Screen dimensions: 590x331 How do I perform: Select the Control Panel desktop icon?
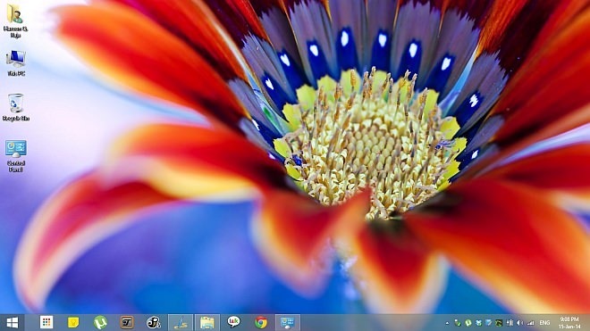(16, 155)
